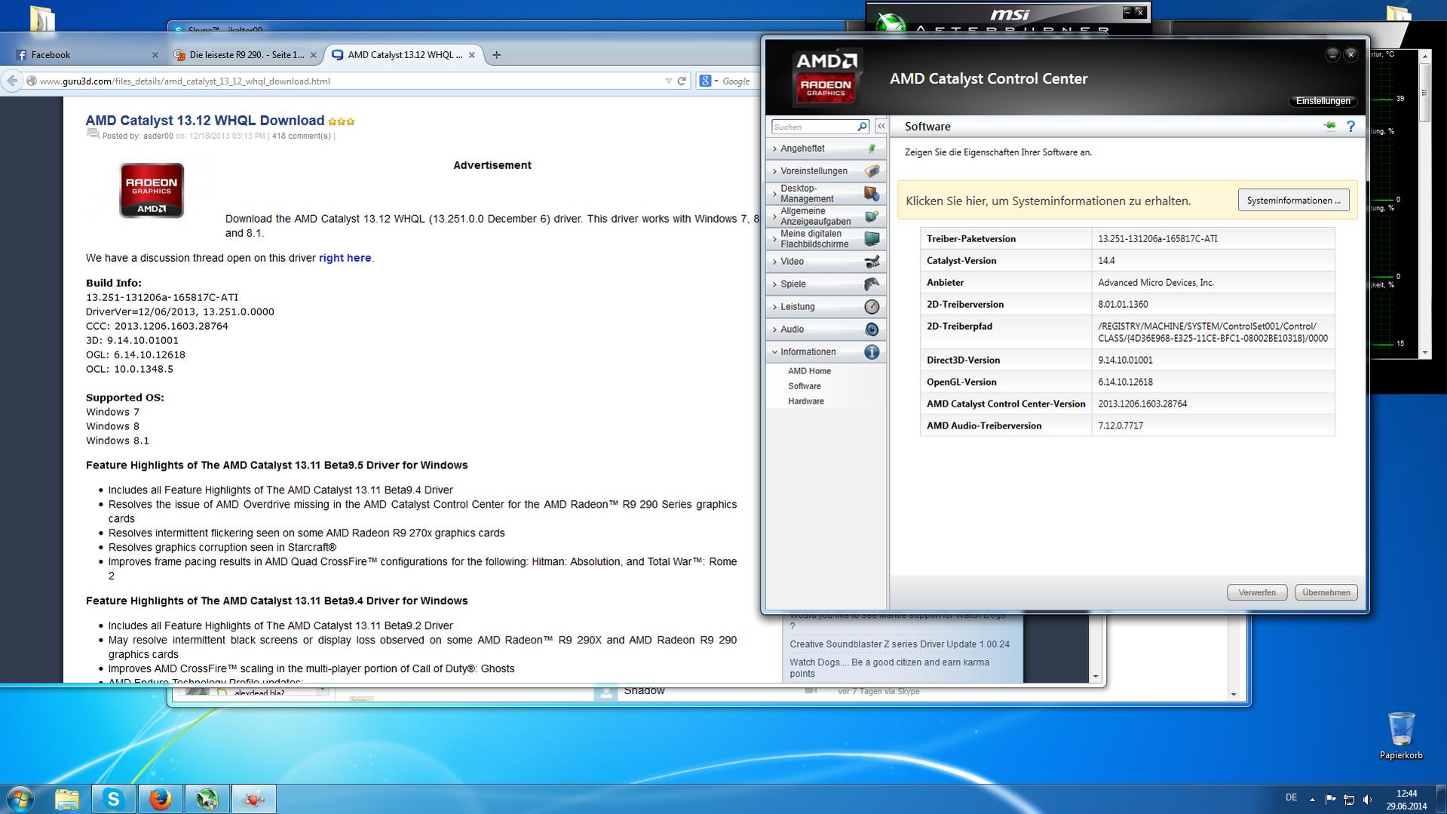Click the Spiele gamepad icon
Viewport: 1447px width, 814px height.
872,284
